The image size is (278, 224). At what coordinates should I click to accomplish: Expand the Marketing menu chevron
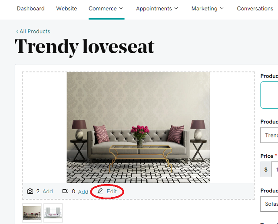coord(222,8)
